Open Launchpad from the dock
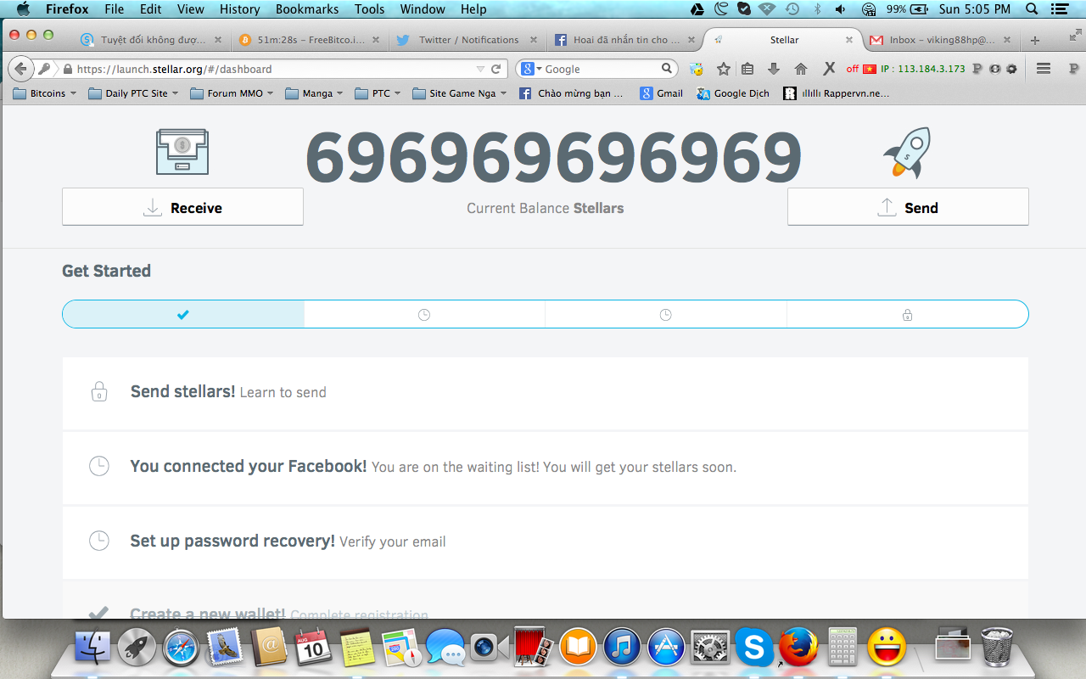 137,649
